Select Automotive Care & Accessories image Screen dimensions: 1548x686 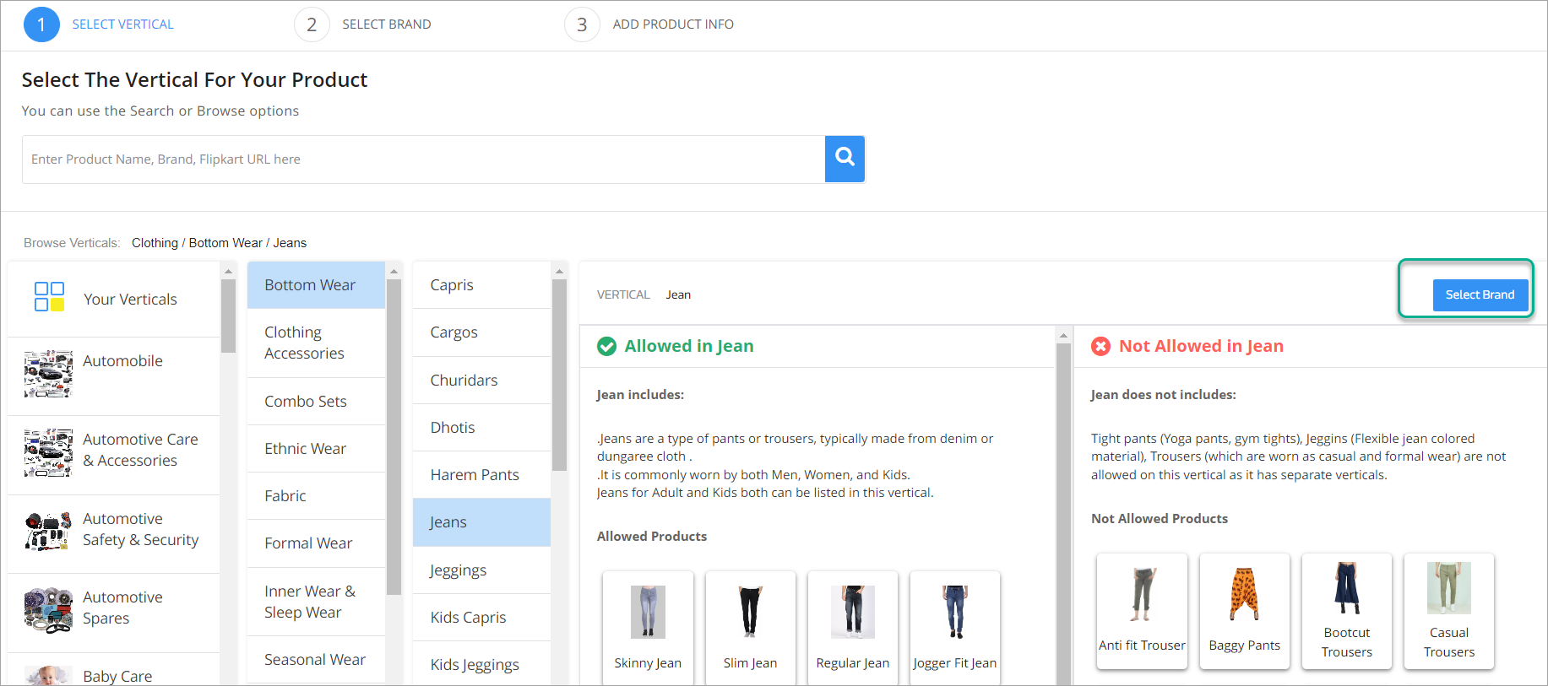click(x=48, y=453)
